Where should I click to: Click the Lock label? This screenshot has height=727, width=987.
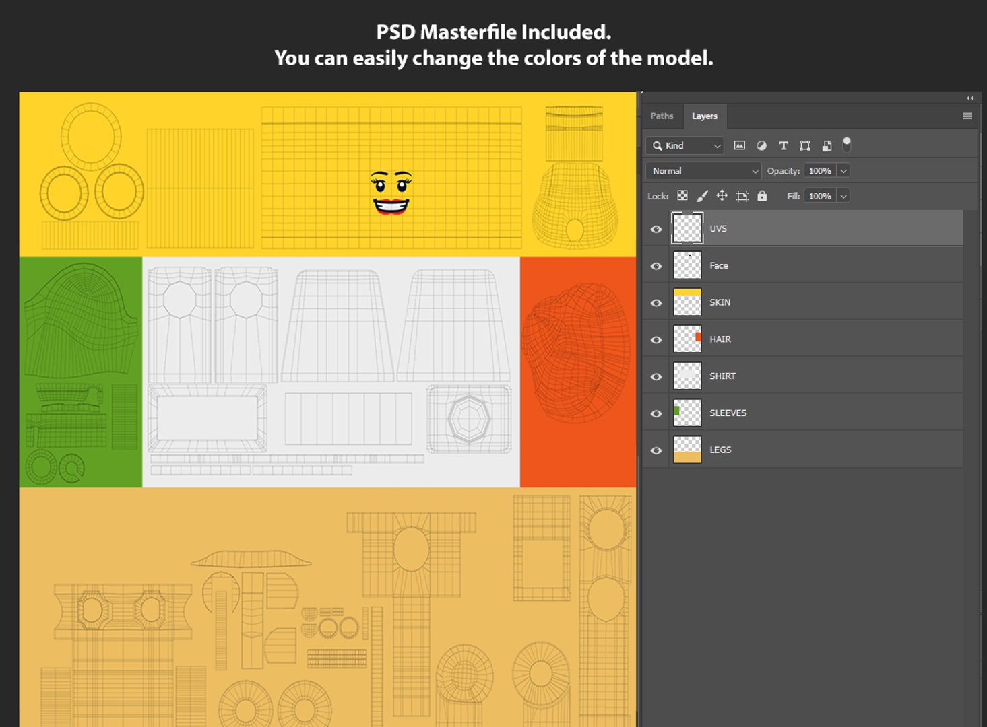click(x=658, y=196)
